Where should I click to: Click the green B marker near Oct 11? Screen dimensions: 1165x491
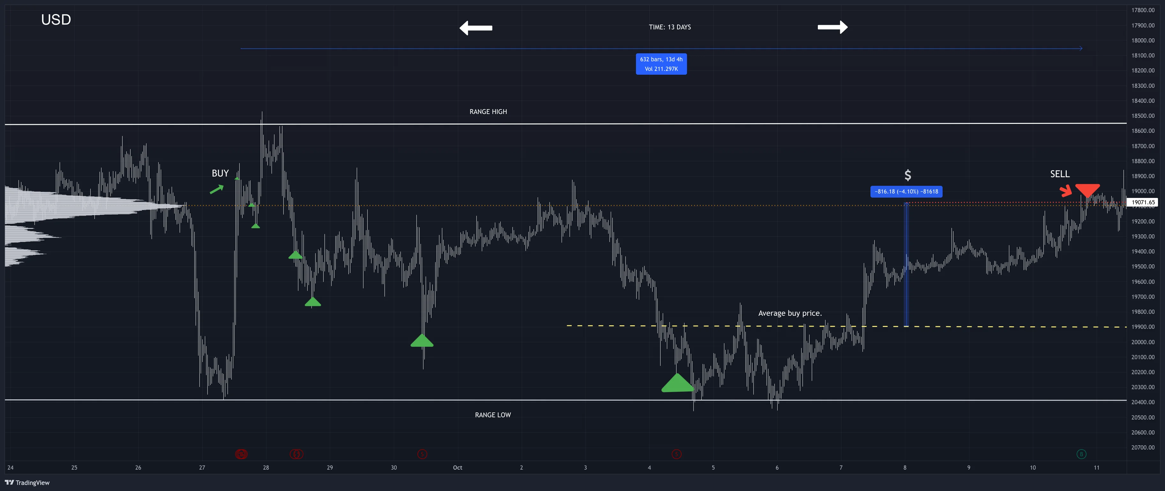(x=1081, y=454)
